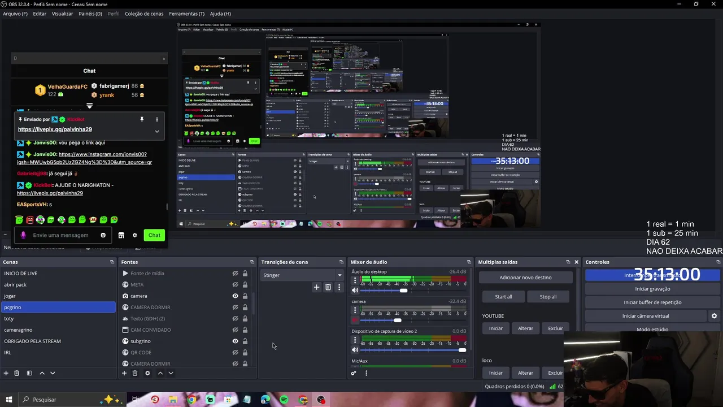Open the pinned message three-dot menu
Image resolution: width=723 pixels, height=407 pixels.
(x=157, y=119)
